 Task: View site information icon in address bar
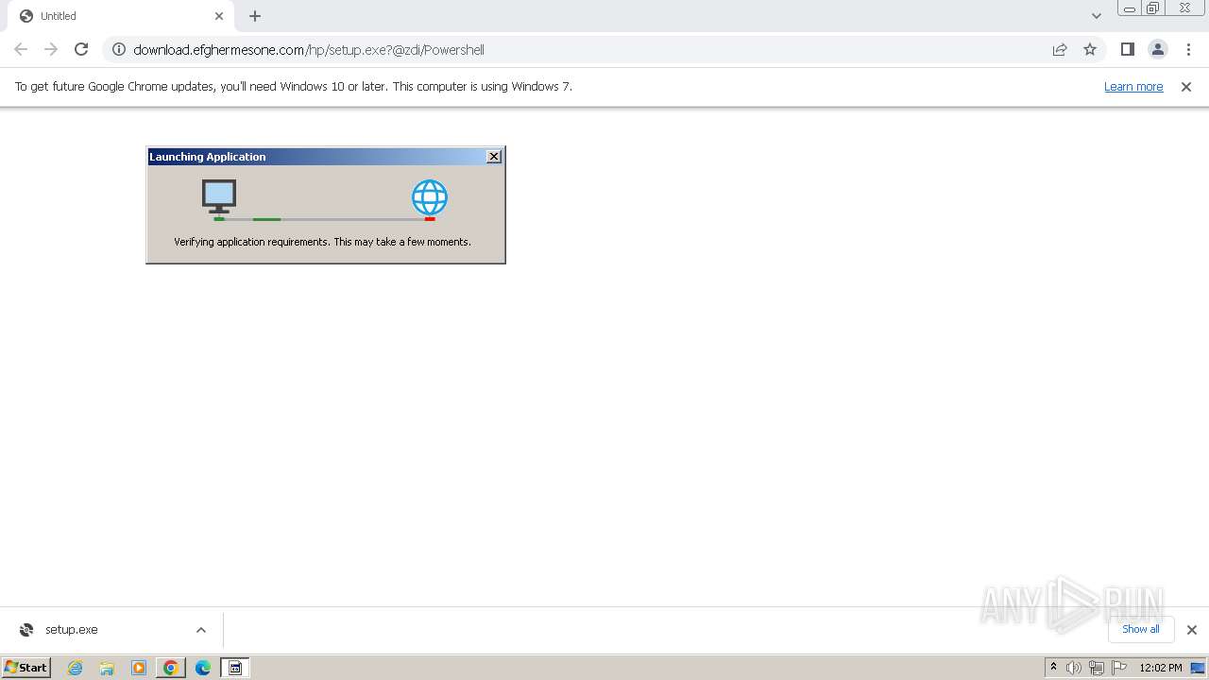119,49
